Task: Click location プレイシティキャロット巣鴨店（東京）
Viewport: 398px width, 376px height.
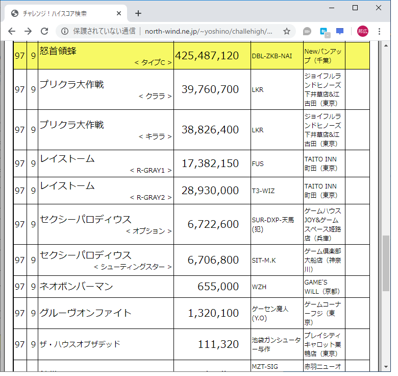Action: (x=322, y=344)
